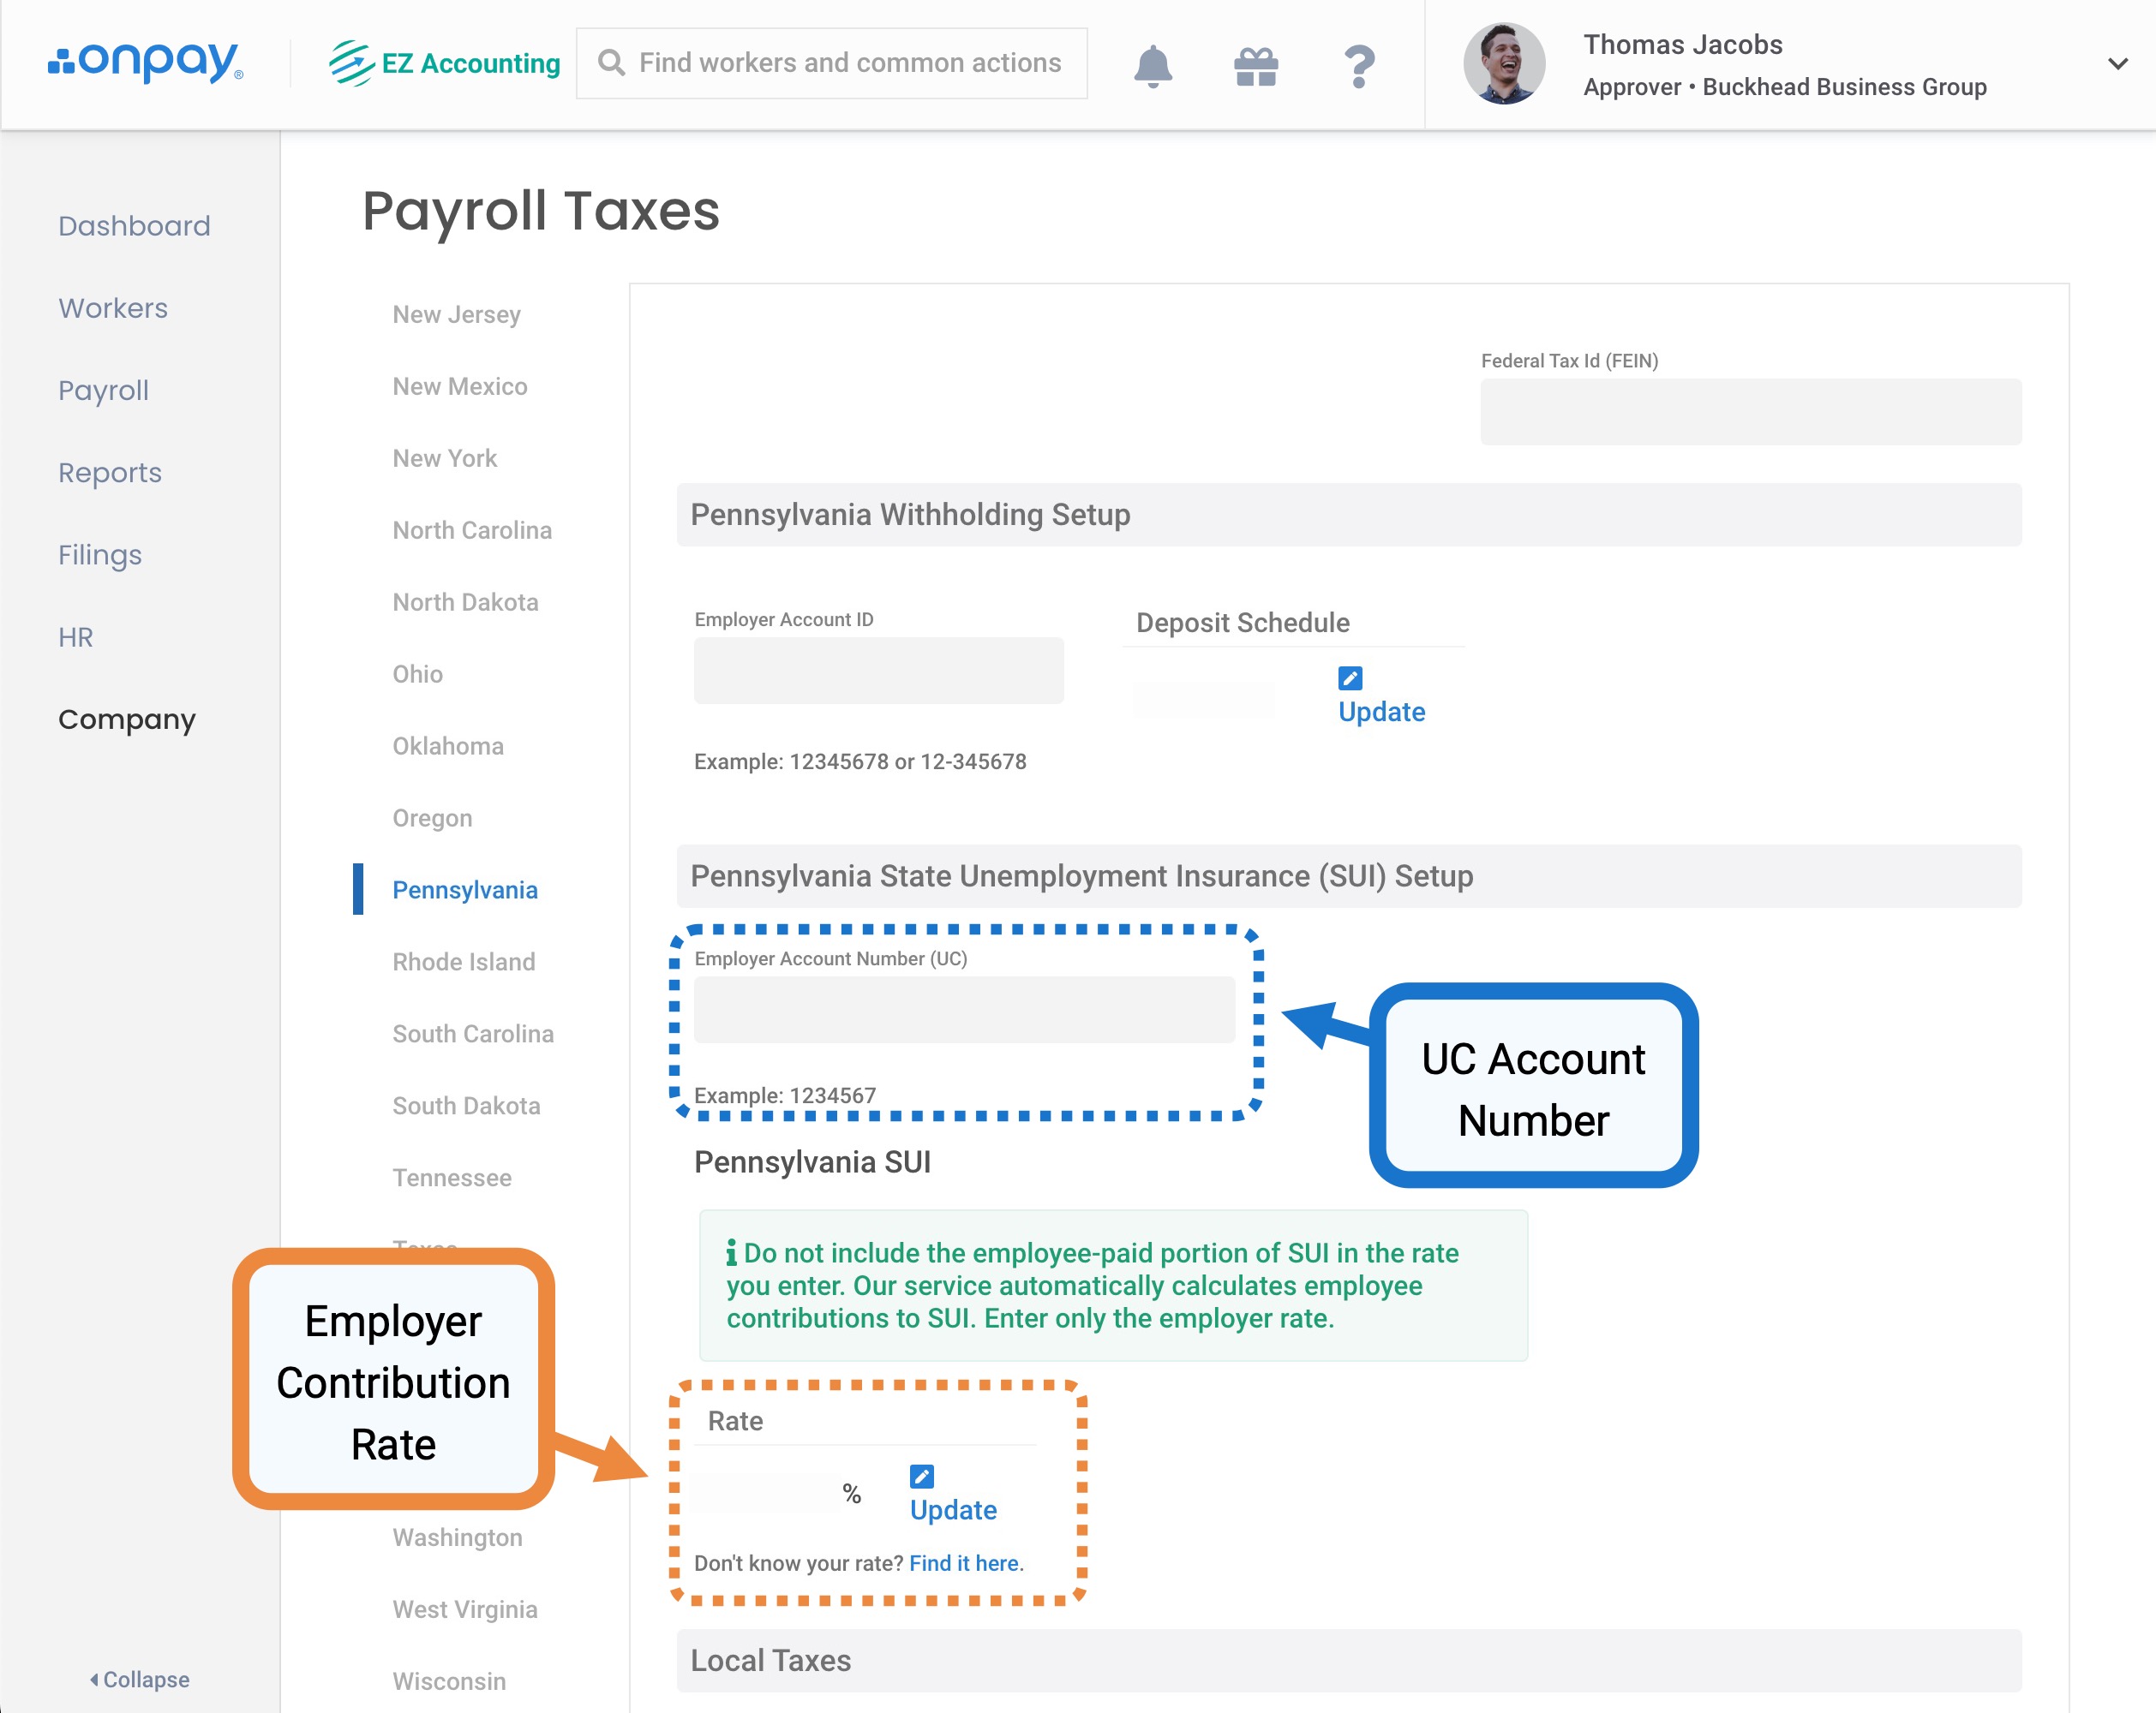The height and width of the screenshot is (1713, 2156).
Task: Click the question mark help icon
Action: click(1358, 66)
